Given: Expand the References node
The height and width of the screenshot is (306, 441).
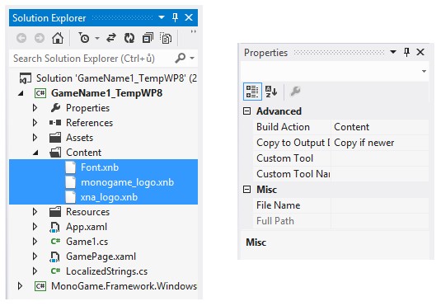Looking at the screenshot, I should (x=35, y=123).
